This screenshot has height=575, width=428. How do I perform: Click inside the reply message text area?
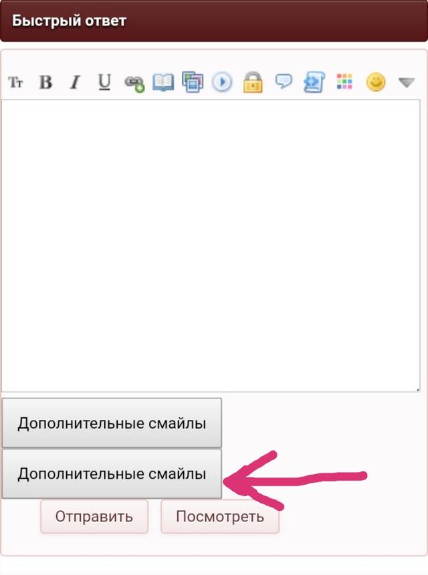point(211,245)
